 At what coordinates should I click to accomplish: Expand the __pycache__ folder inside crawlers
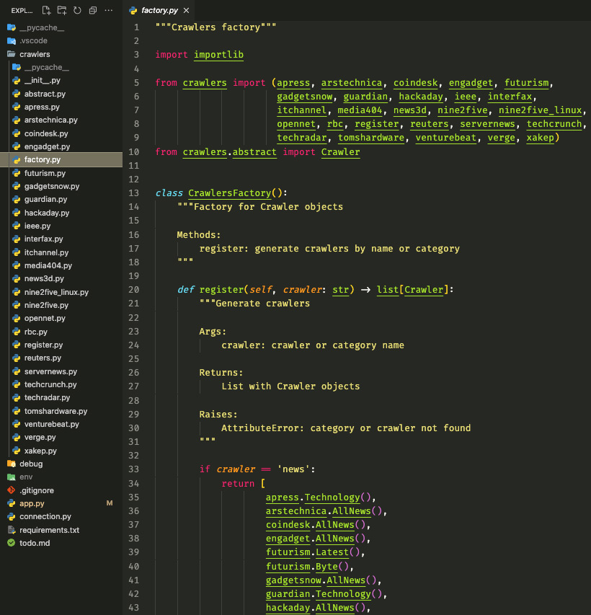click(61, 68)
